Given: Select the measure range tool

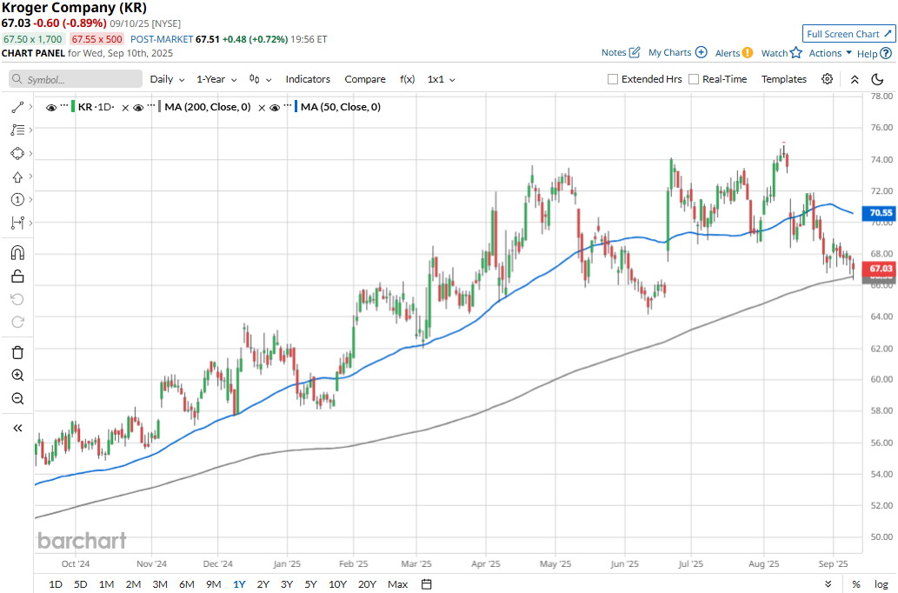Looking at the screenshot, I should click(17, 223).
